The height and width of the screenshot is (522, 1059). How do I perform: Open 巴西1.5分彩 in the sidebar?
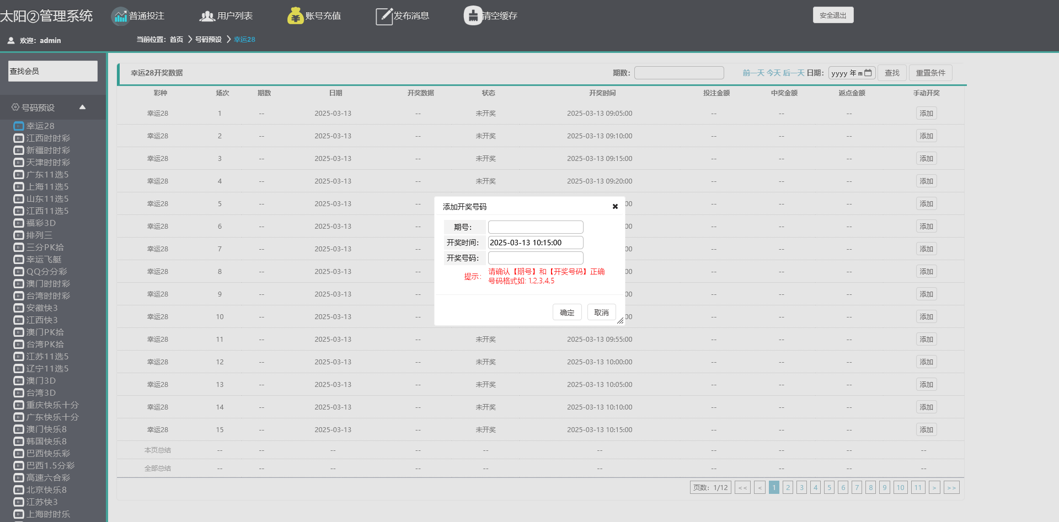50,465
